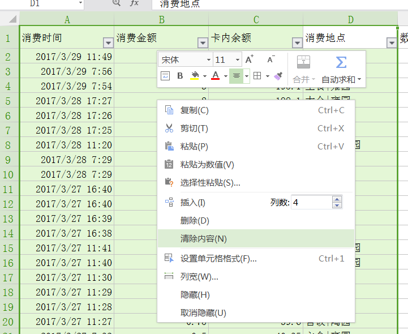408x334 pixels.
Task: Expand font color dropdown arrow
Action: [226, 76]
